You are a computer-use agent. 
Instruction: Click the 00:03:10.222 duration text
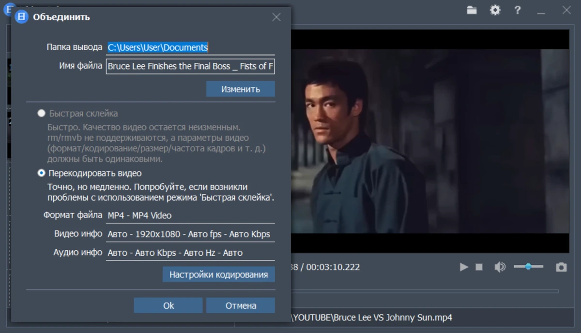(x=333, y=267)
